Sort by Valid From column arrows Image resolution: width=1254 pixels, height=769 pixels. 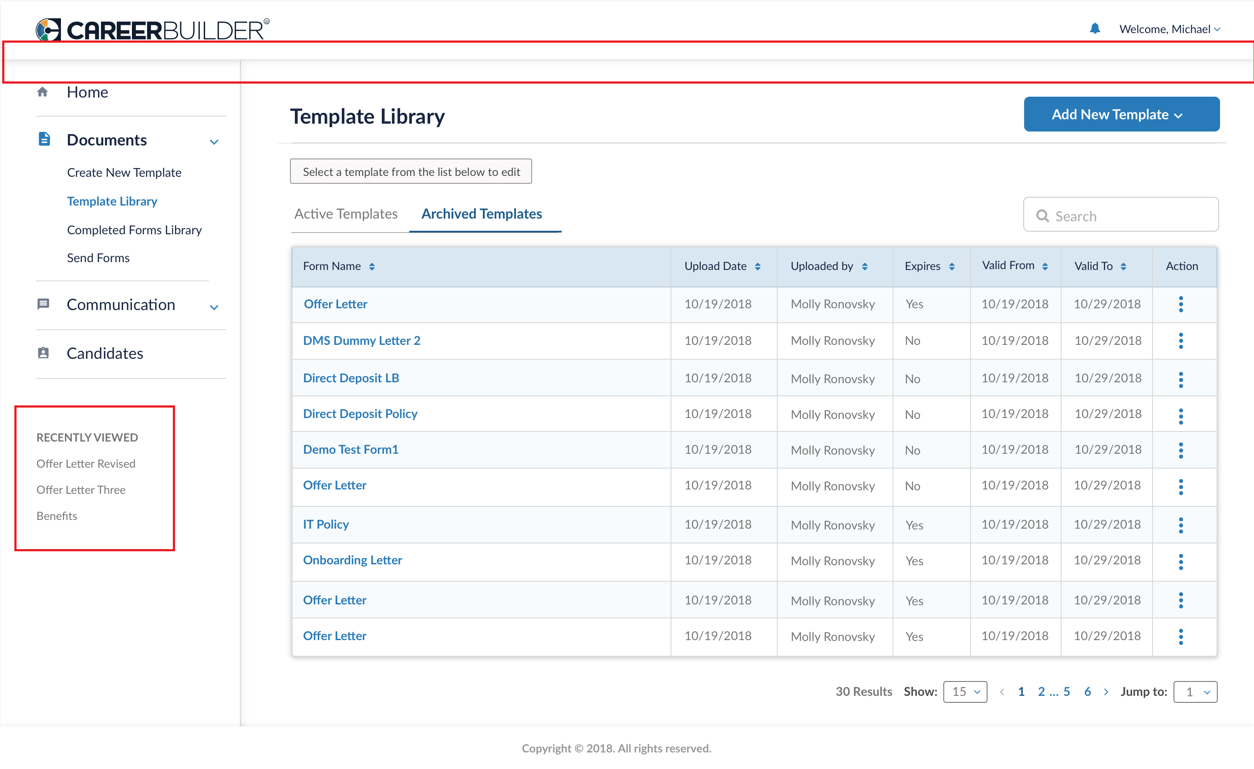(x=1045, y=266)
